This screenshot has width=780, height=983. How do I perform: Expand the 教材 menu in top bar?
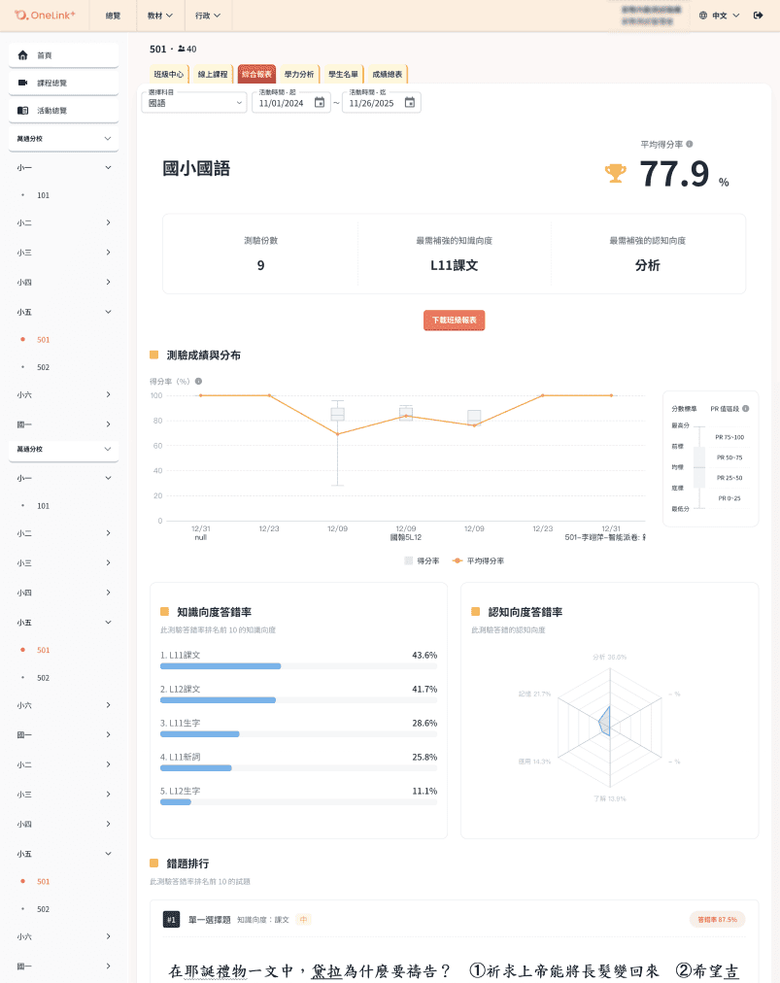(160, 16)
